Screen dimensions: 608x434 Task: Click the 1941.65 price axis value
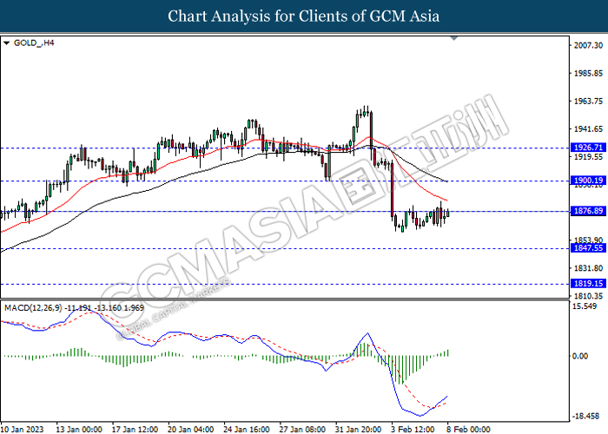(x=588, y=129)
